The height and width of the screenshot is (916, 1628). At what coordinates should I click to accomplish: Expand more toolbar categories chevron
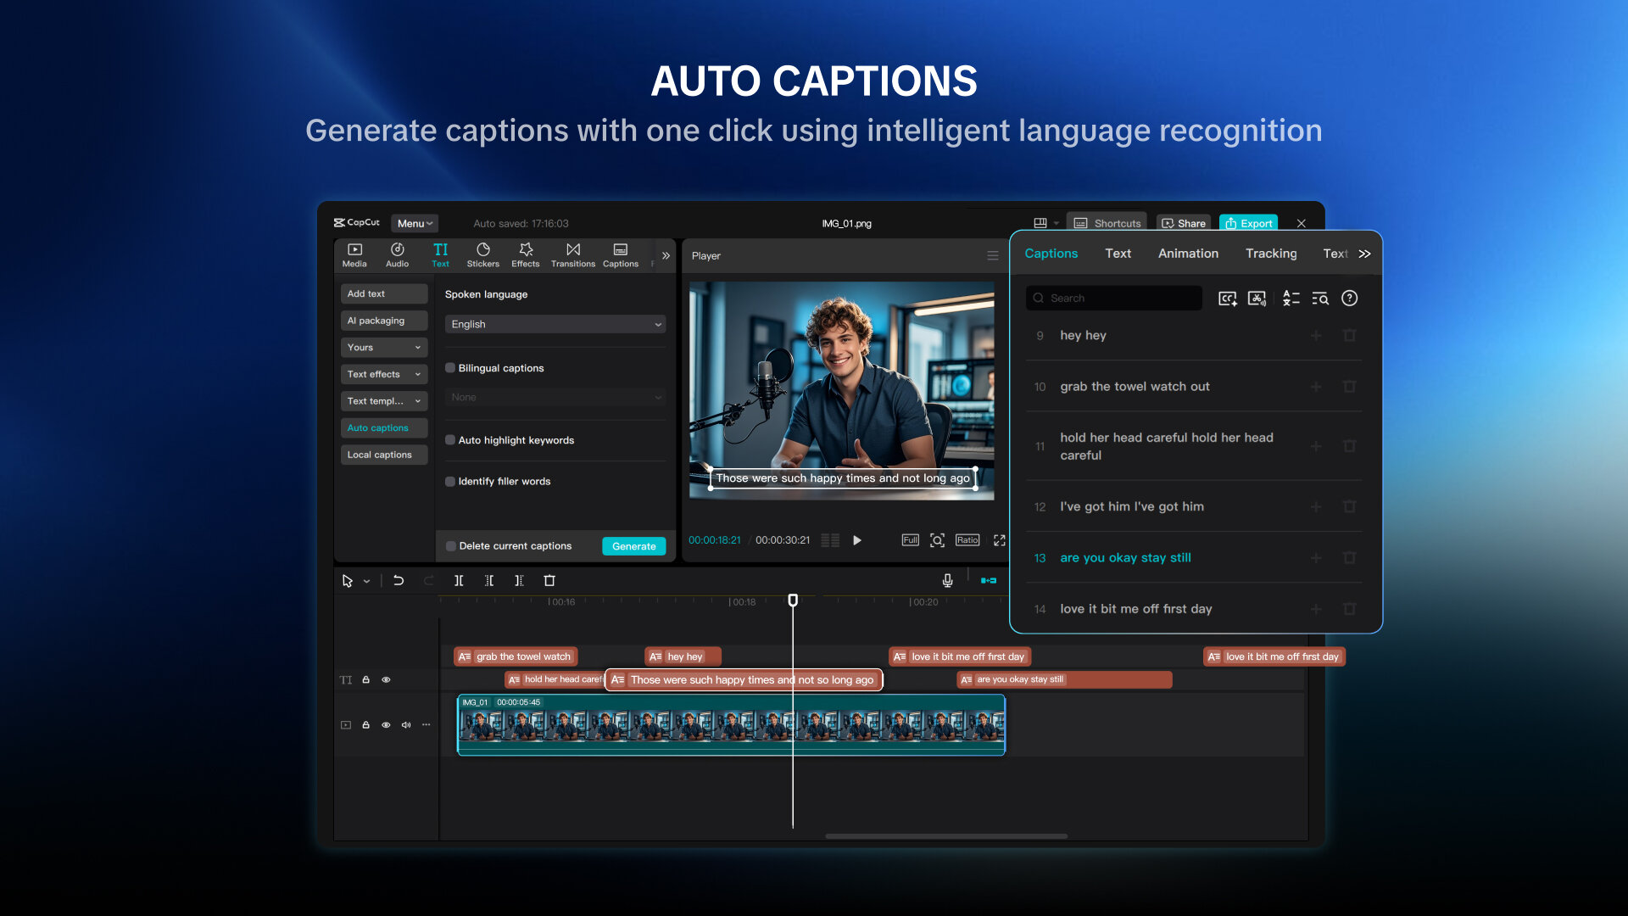point(666,255)
